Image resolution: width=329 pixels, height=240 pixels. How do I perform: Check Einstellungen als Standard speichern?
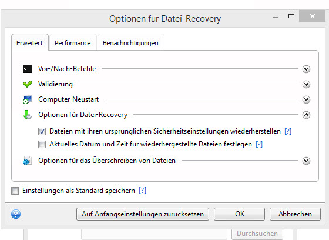[15, 191]
